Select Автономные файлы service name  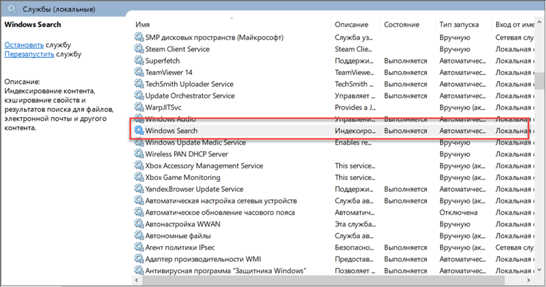tap(178, 236)
